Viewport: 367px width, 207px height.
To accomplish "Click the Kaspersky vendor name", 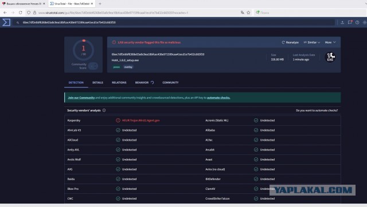I will 74,121.
